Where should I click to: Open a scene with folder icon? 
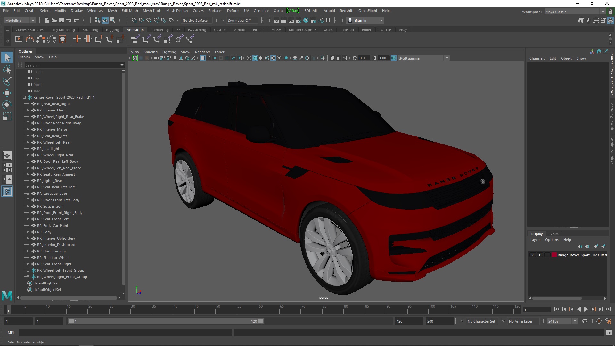pos(54,20)
